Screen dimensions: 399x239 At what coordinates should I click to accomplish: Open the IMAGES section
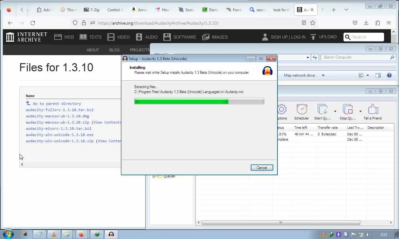point(215,37)
